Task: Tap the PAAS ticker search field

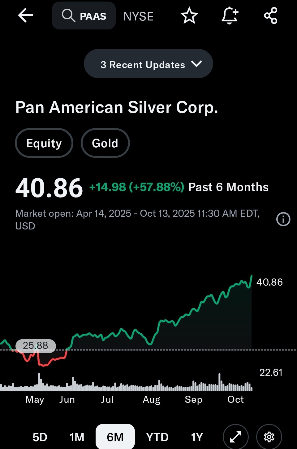Action: tap(93, 16)
